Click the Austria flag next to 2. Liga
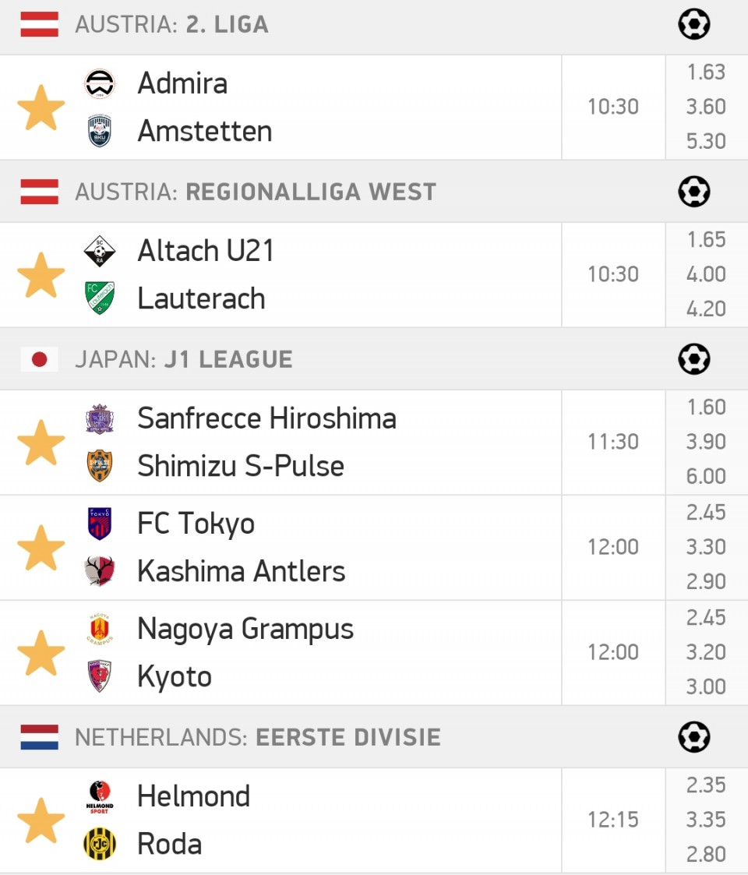The width and height of the screenshot is (748, 875). 39,24
